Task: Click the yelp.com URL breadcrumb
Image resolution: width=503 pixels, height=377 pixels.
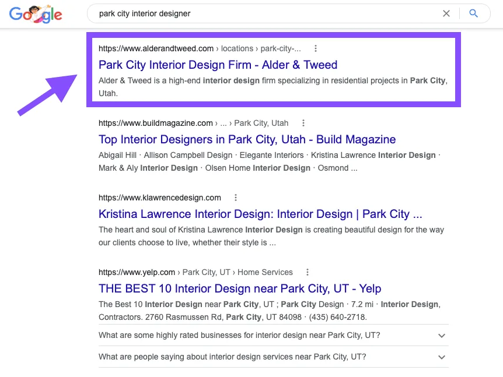Action: (195, 272)
